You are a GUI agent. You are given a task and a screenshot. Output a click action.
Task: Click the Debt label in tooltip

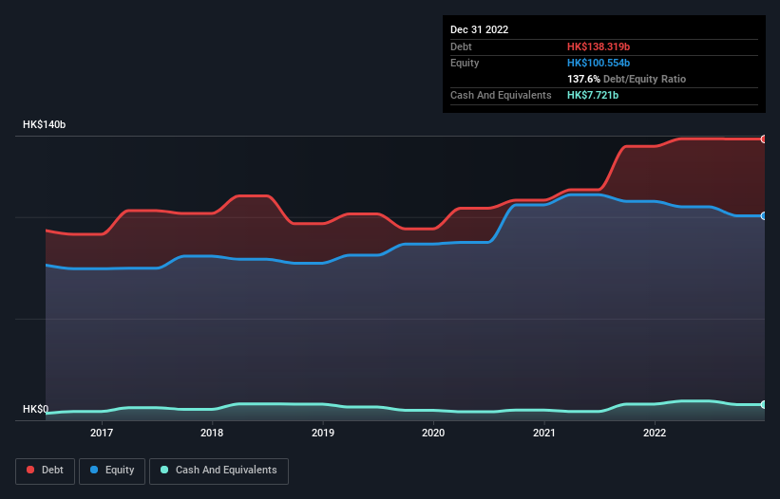click(x=461, y=46)
